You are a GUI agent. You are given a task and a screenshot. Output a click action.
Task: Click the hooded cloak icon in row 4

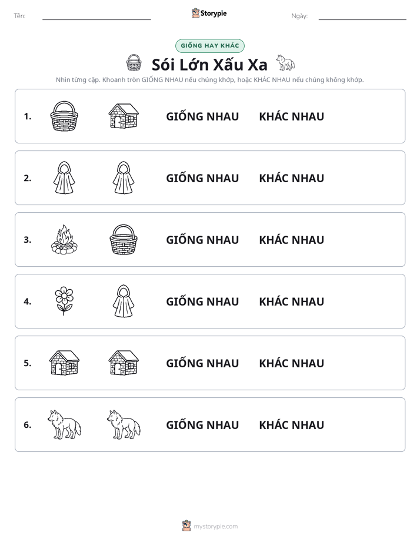124,301
